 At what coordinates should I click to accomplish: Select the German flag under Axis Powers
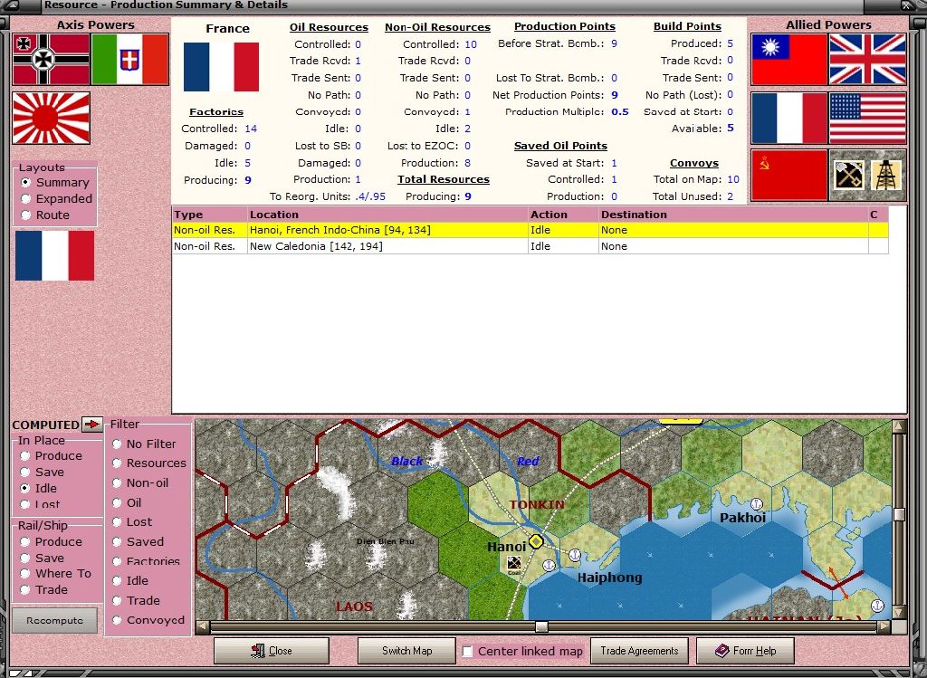51,56
